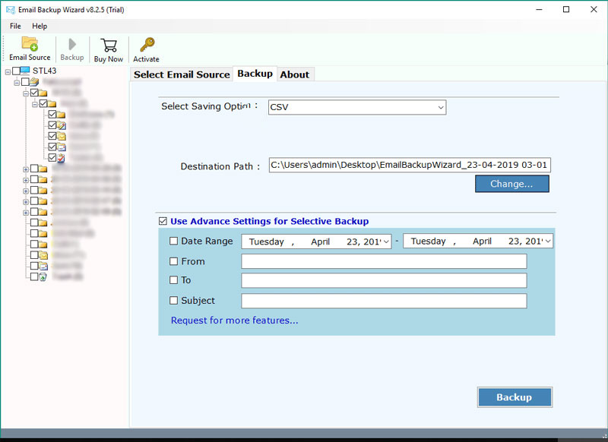Tick the Subject filter checkbox
Viewport: 608px width, 442px height.
[x=174, y=301]
